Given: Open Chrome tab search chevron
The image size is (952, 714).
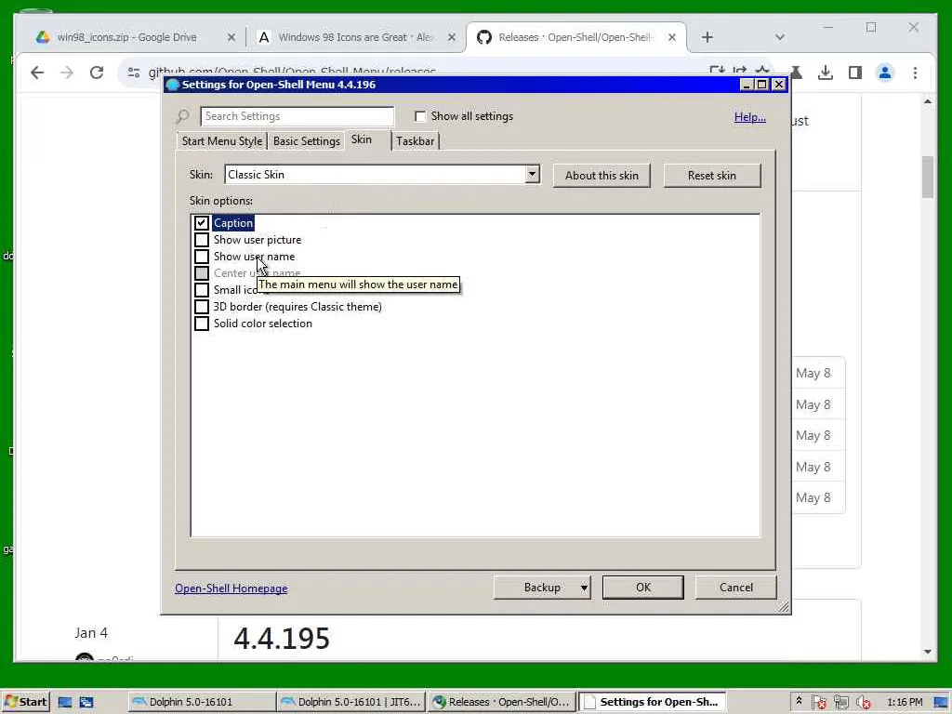Looking at the screenshot, I should pyautogui.click(x=780, y=37).
